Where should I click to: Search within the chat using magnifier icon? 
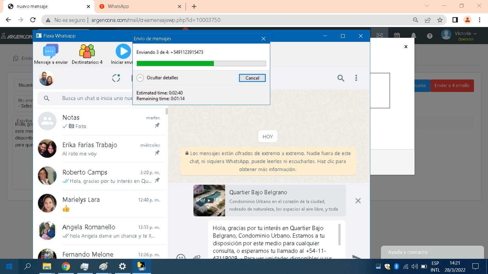pyautogui.click(x=341, y=78)
